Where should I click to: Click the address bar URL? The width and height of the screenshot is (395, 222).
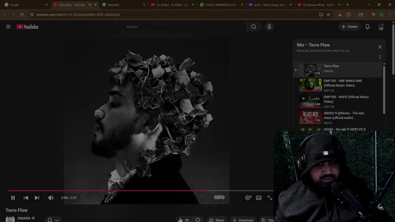(x=78, y=14)
